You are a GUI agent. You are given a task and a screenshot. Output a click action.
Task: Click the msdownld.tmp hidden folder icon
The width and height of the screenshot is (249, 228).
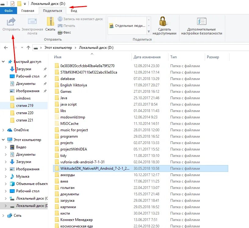point(57,117)
